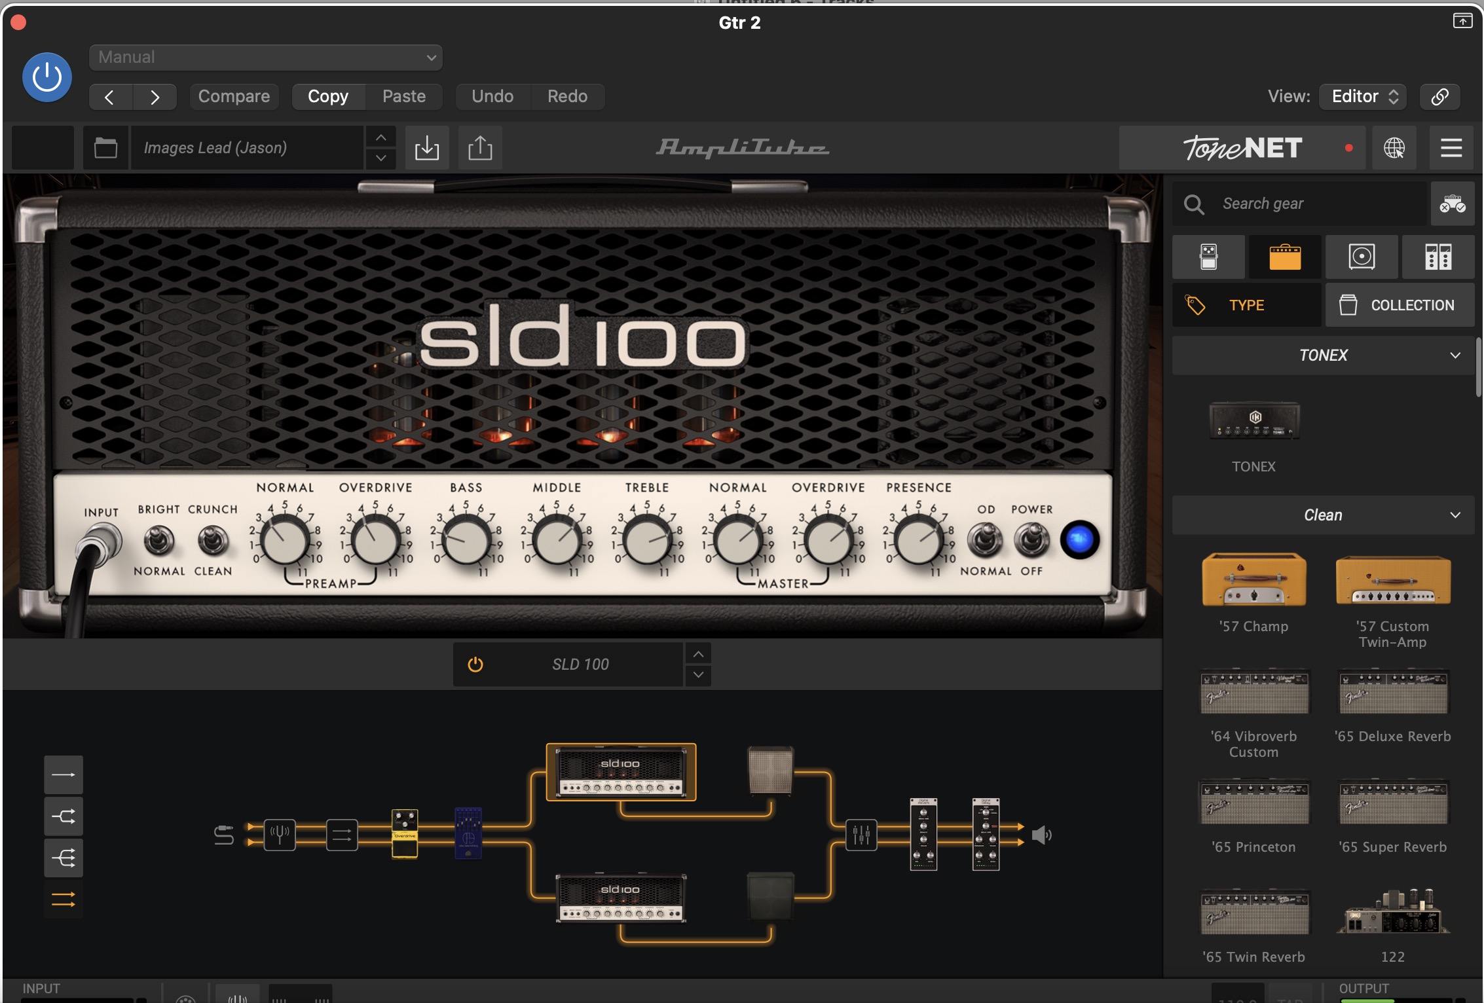Click the link chain icon
Viewport: 1484px width, 1003px height.
pyautogui.click(x=1439, y=96)
